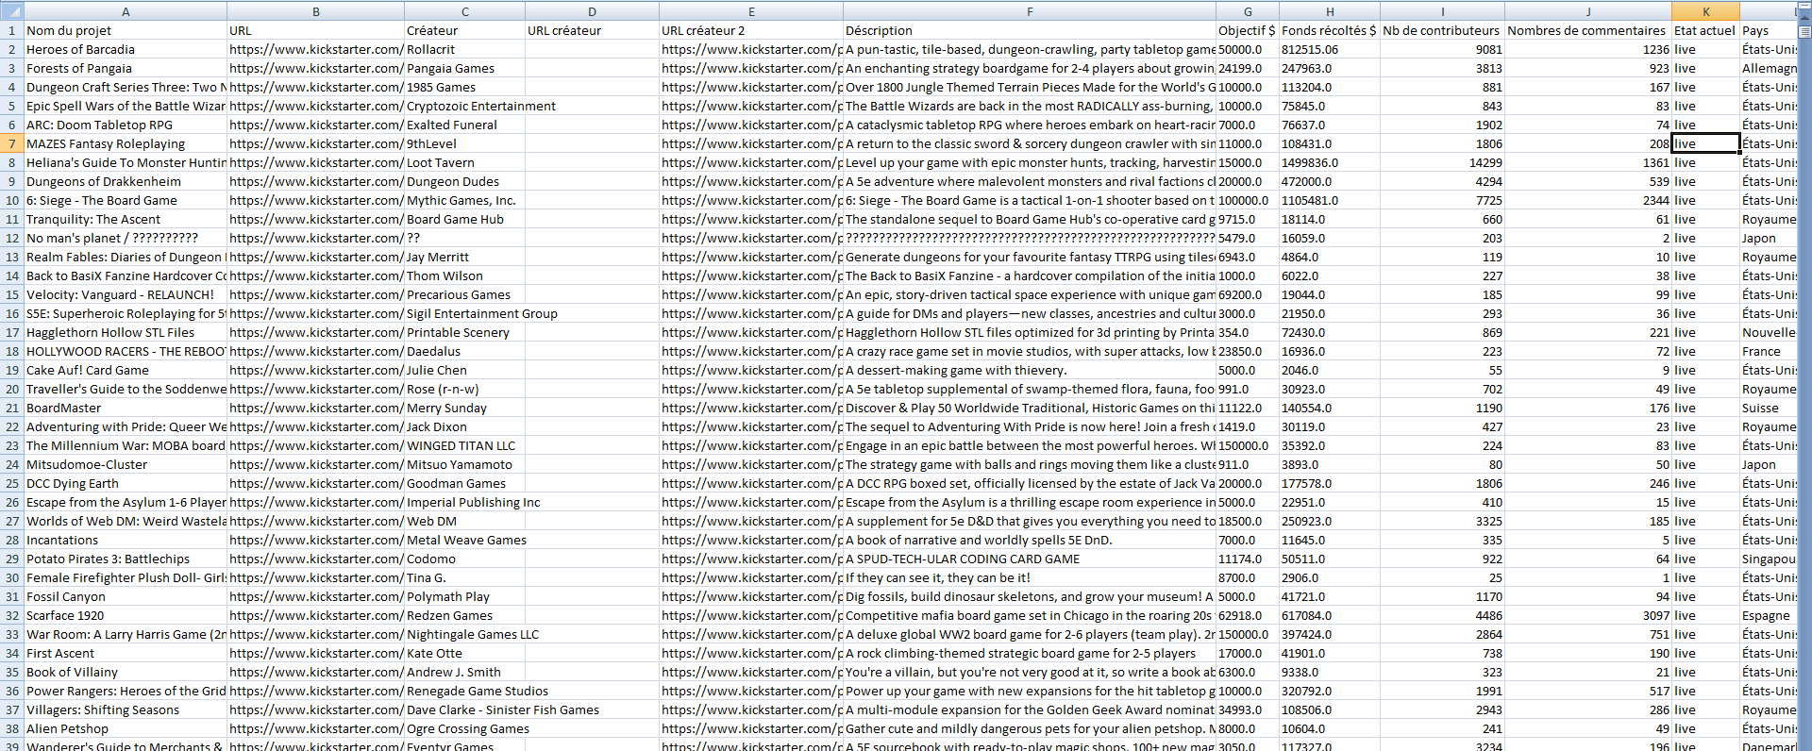Select column E header

(751, 11)
